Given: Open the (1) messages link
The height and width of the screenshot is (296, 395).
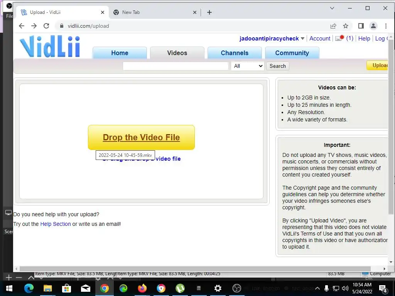Looking at the screenshot, I should pos(349,38).
